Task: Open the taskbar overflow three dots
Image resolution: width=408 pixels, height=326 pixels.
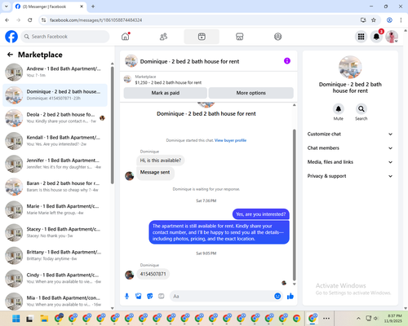Action: [326, 318]
